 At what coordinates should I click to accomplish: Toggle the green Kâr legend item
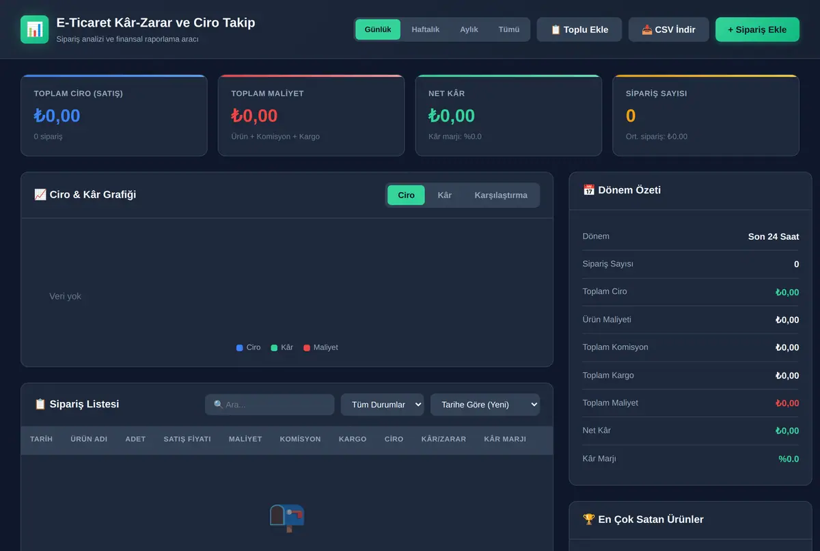[x=282, y=347]
